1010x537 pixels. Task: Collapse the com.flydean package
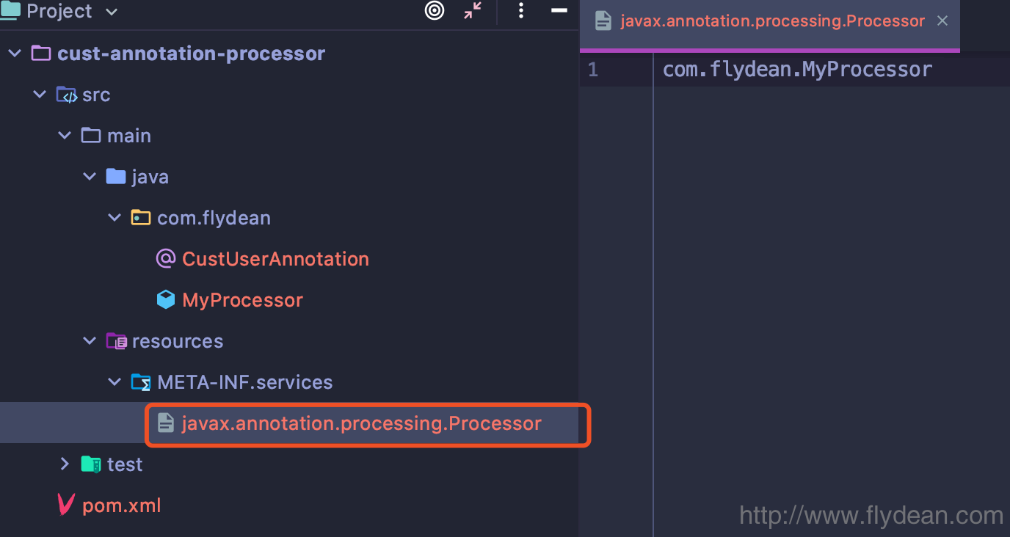[x=115, y=218]
